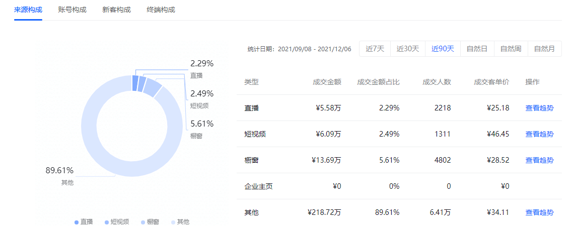The image size is (571, 239).
Task: Click the 其他 row label in table
Action: (251, 212)
